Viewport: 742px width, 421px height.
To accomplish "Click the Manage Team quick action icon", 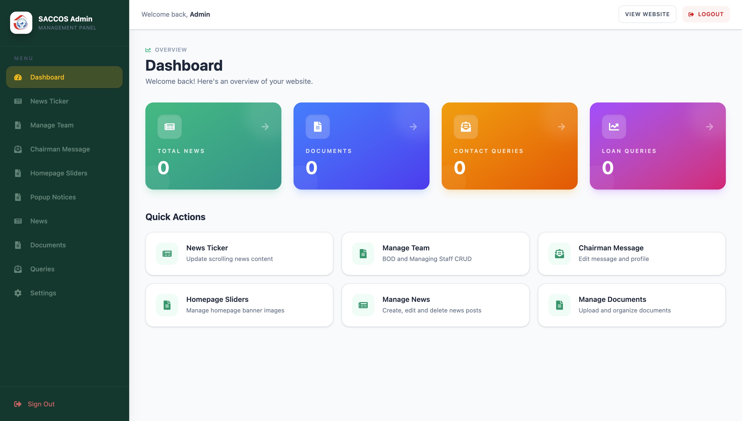I will click(363, 254).
